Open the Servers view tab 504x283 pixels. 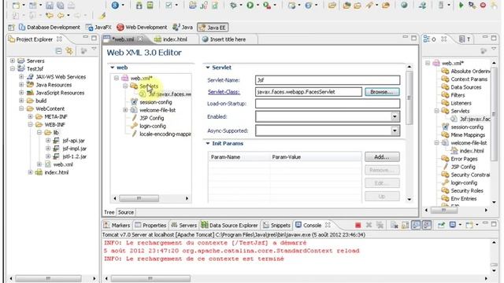(x=183, y=226)
